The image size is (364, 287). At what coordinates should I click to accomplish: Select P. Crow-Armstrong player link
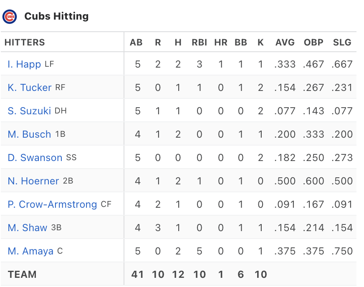click(52, 204)
